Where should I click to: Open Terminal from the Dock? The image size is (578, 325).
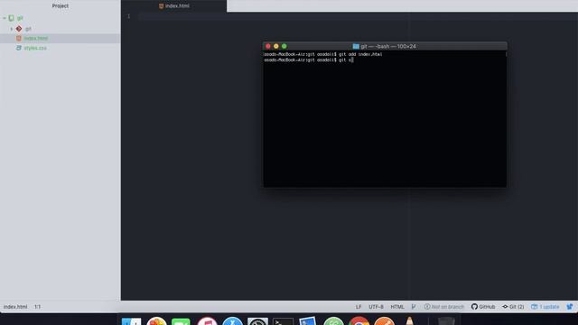[x=283, y=321]
